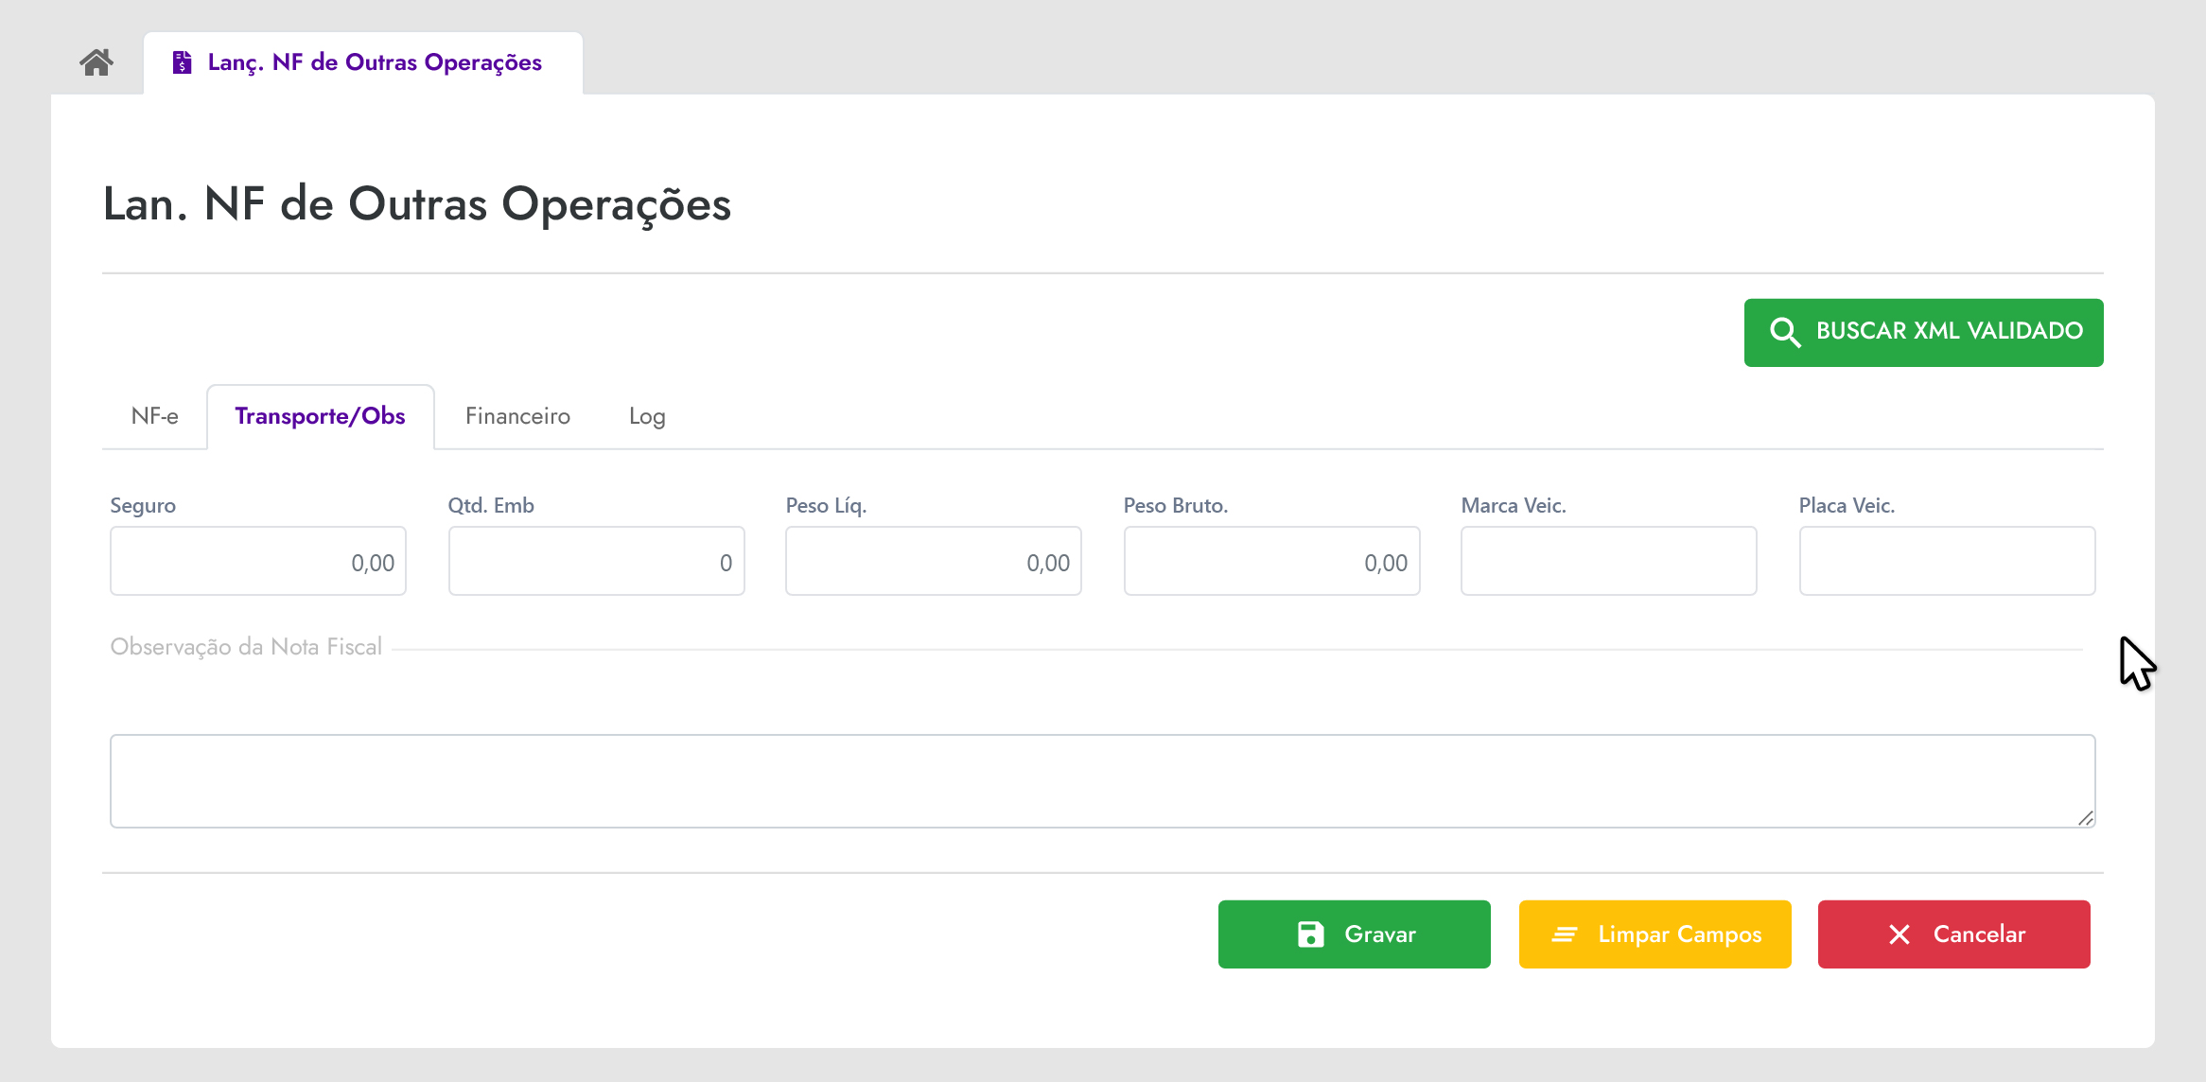Switch to the Financeiro tab

tap(517, 416)
